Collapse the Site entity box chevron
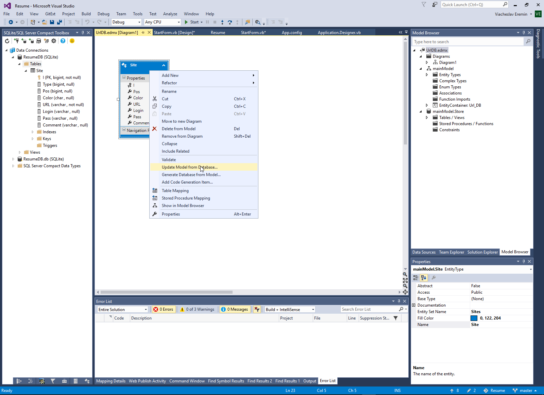This screenshot has height=395, width=544. (164, 65)
